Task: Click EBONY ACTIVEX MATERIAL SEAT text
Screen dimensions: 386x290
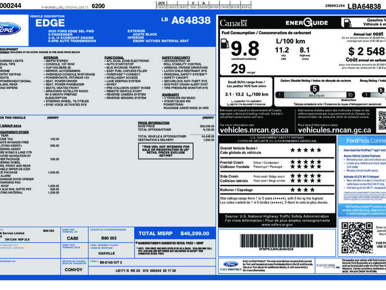Action: pos(161,41)
